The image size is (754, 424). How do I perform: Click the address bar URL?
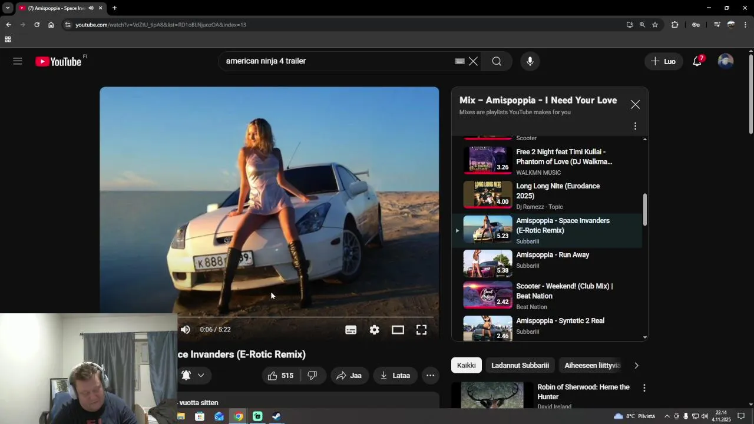(161, 25)
